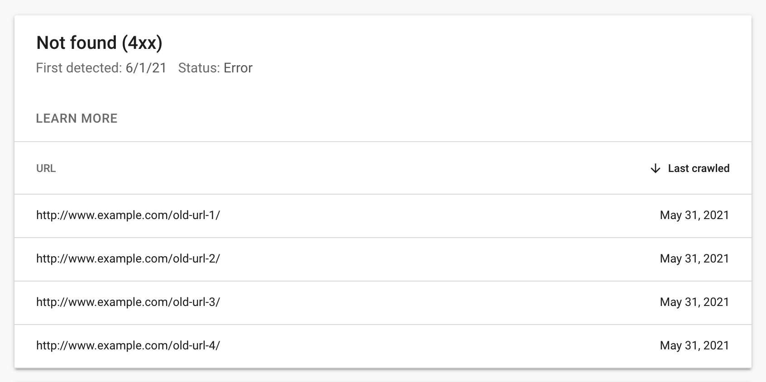Click the "Status:" label
This screenshot has width=766, height=382.
[x=199, y=68]
